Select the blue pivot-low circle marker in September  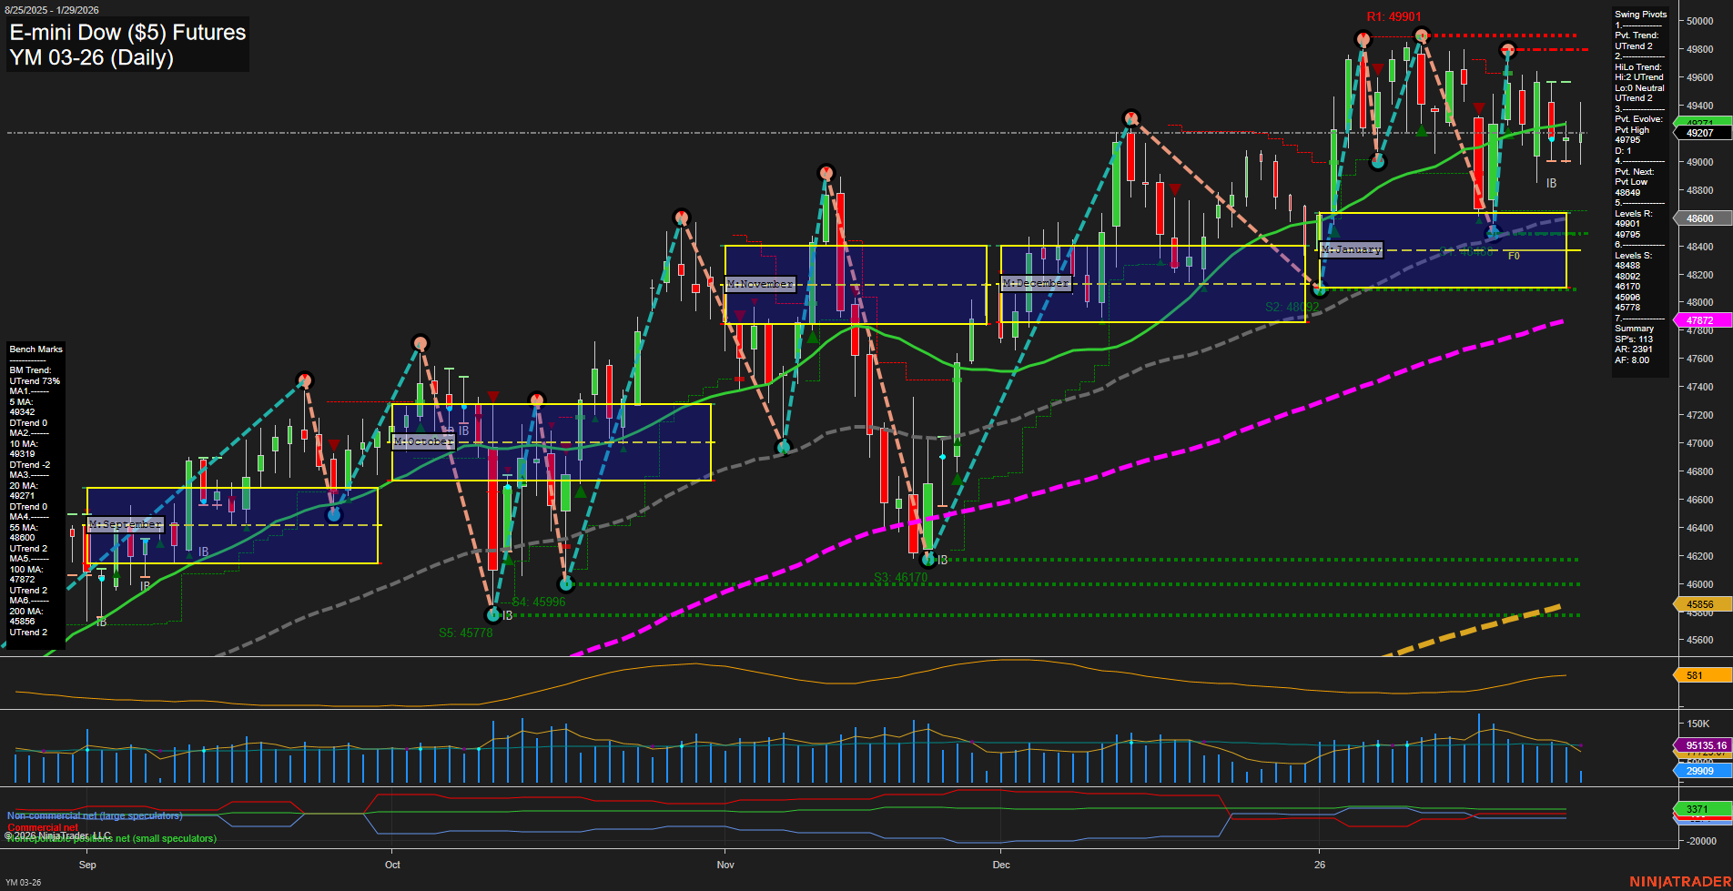(x=333, y=513)
